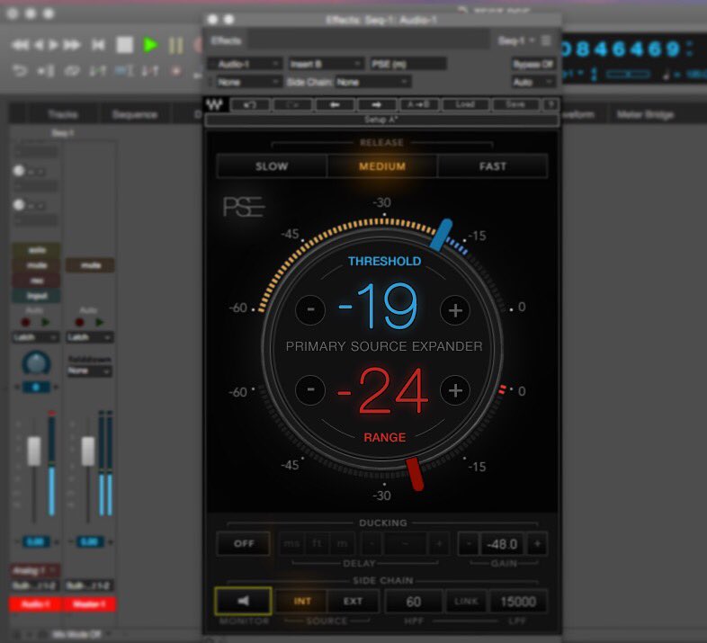
Task: Click the slow reverse arrow in transport
Action: point(40,45)
